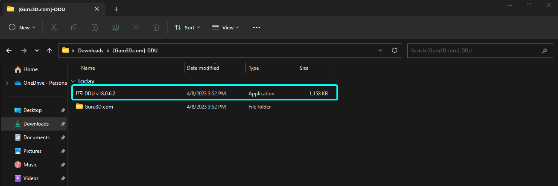The width and height of the screenshot is (558, 186).
Task: Select the [Guru3D.com]-DDU window tab
Action: pyautogui.click(x=54, y=9)
